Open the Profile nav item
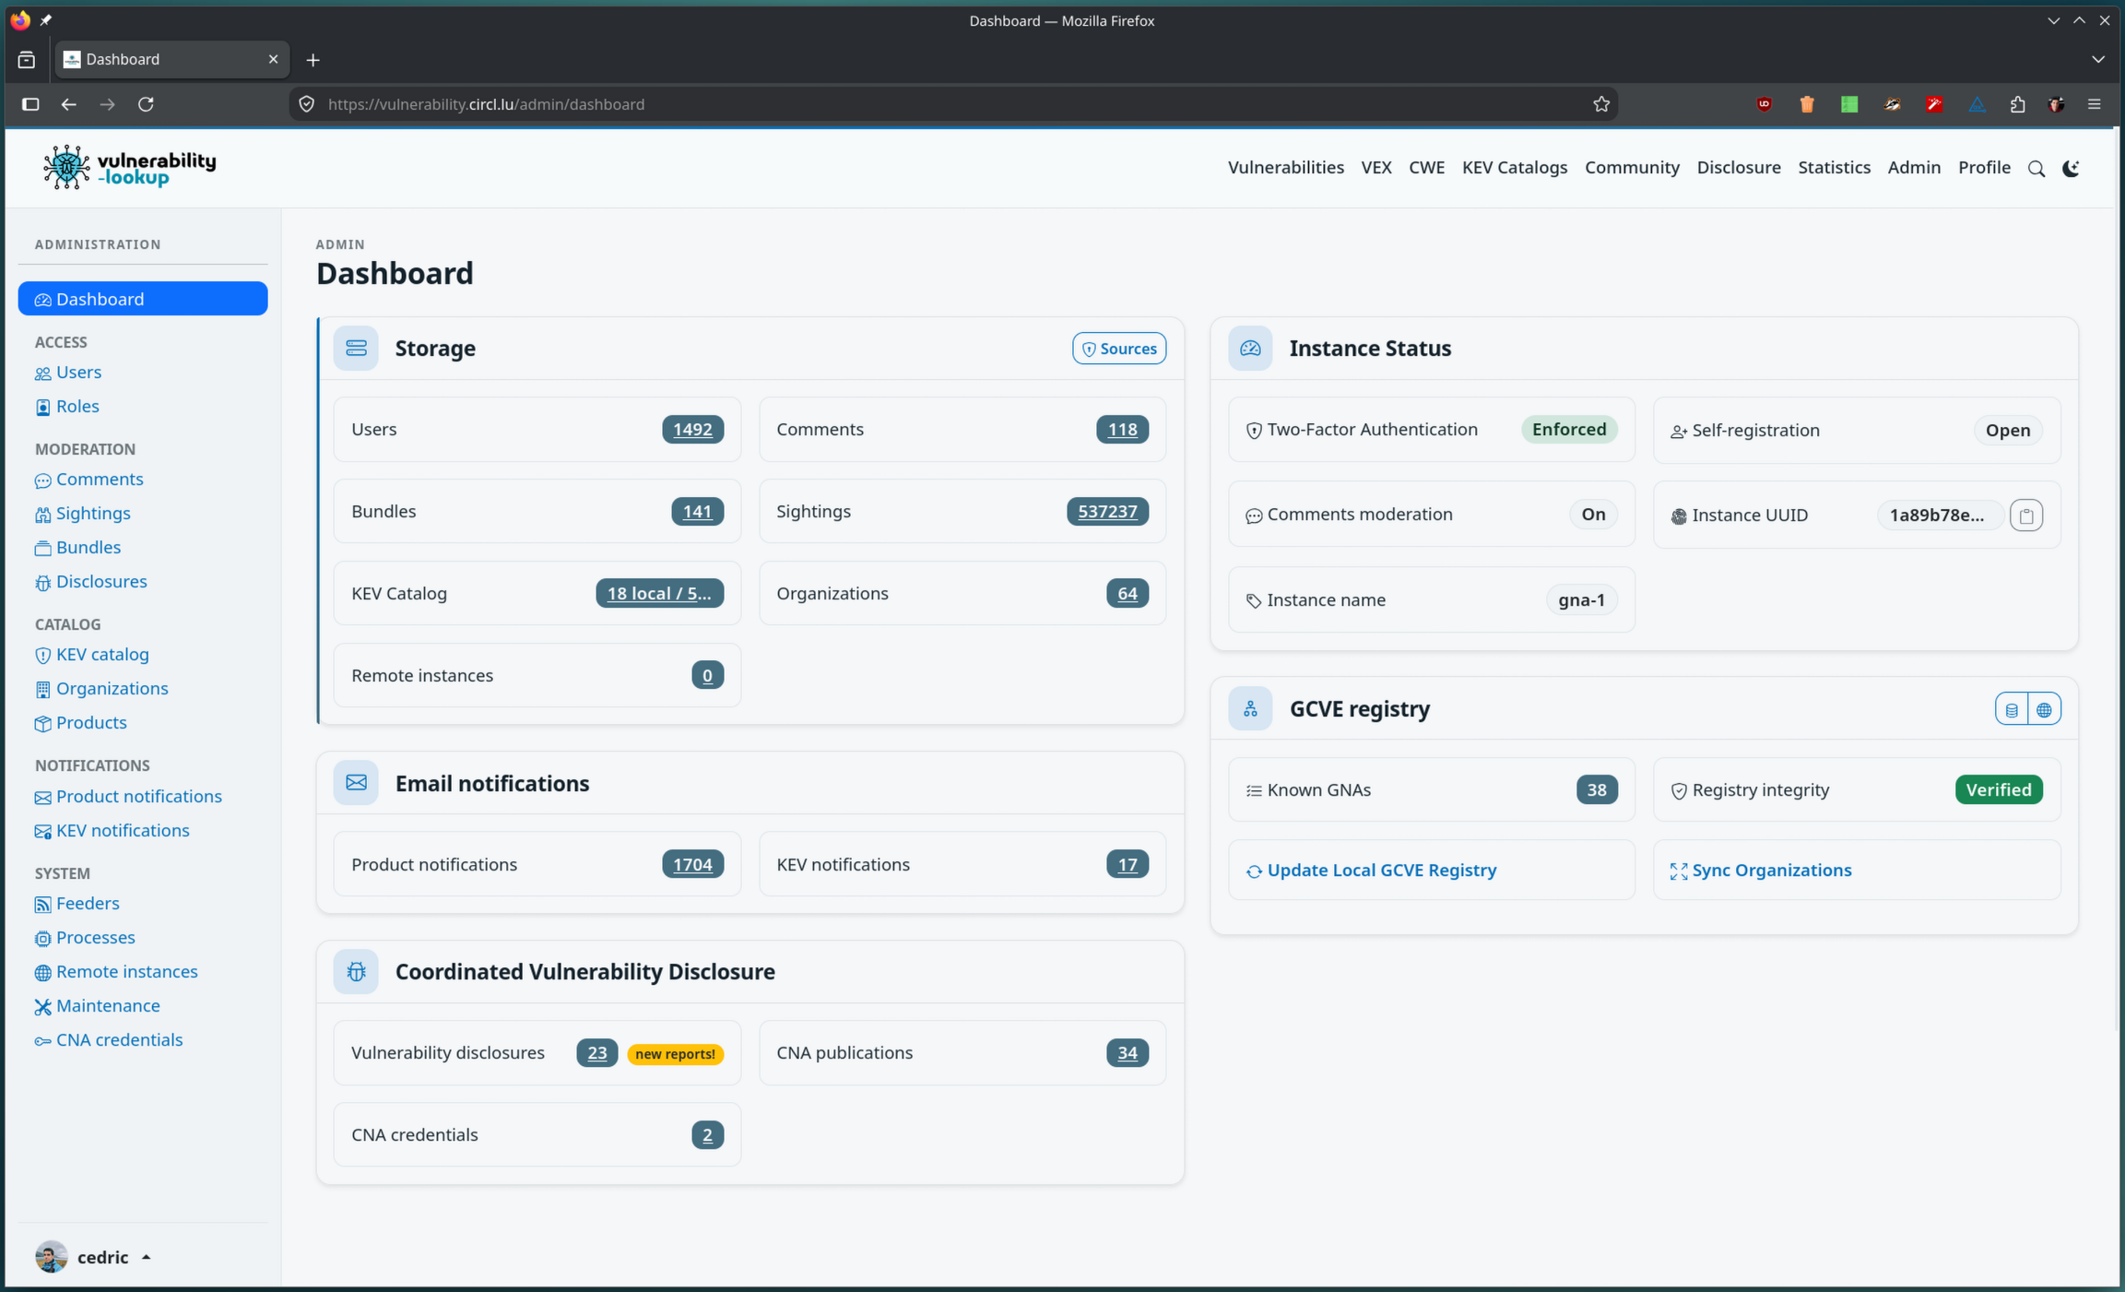The width and height of the screenshot is (2125, 1292). point(1984,168)
